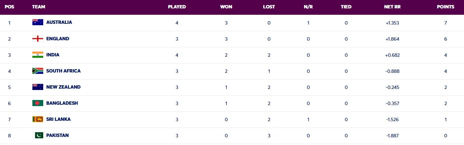This screenshot has height=145, width=464.
Task: Click the LOST column header
Action: point(269,7)
